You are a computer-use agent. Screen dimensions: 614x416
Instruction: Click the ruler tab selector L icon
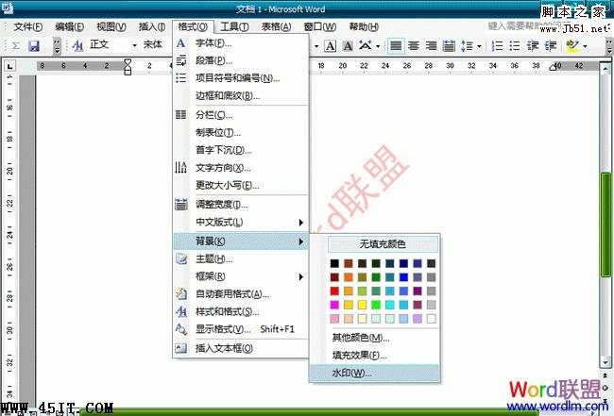coord(9,66)
